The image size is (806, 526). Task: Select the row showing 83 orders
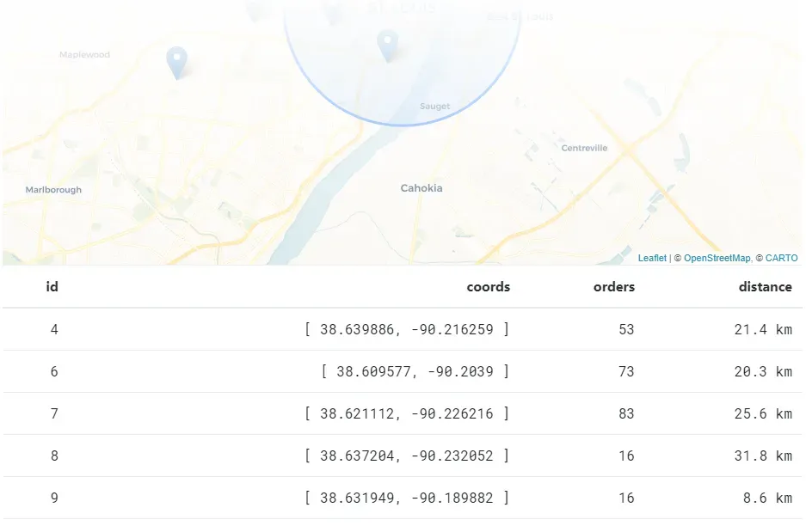tap(403, 413)
